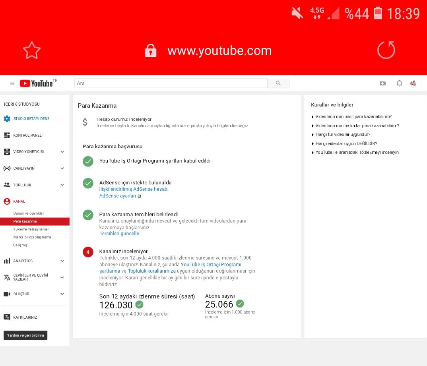Click the AdSense ayarları external link icon
The height and width of the screenshot is (366, 427).
click(139, 196)
